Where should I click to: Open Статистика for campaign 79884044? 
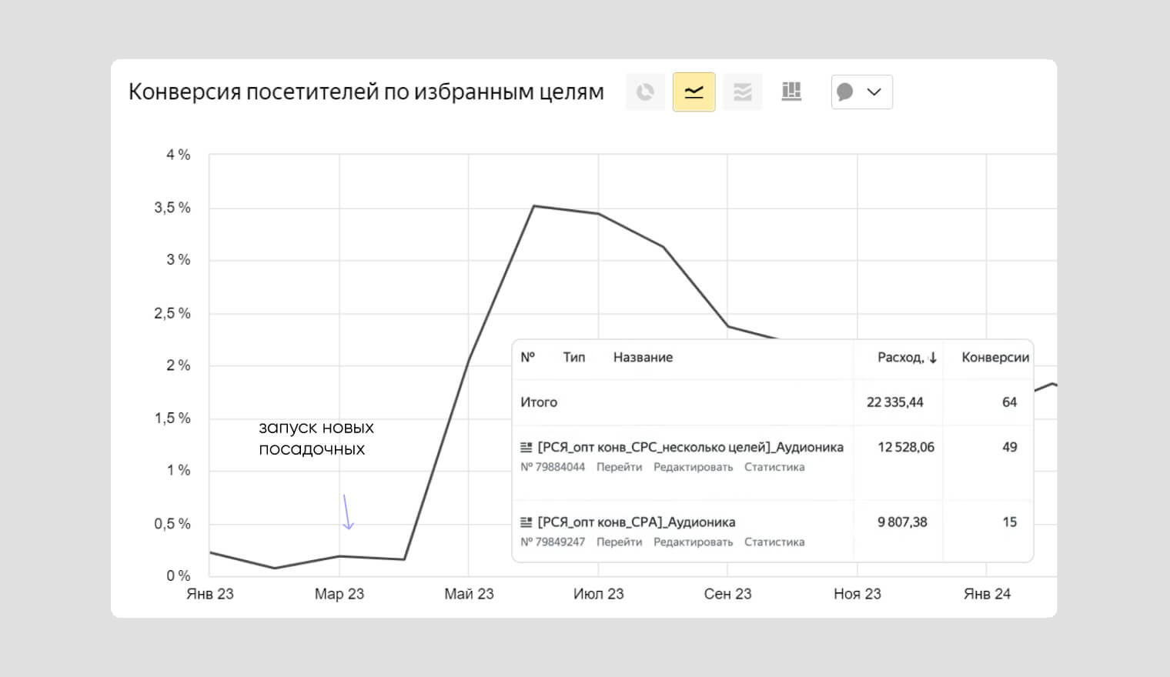click(774, 467)
